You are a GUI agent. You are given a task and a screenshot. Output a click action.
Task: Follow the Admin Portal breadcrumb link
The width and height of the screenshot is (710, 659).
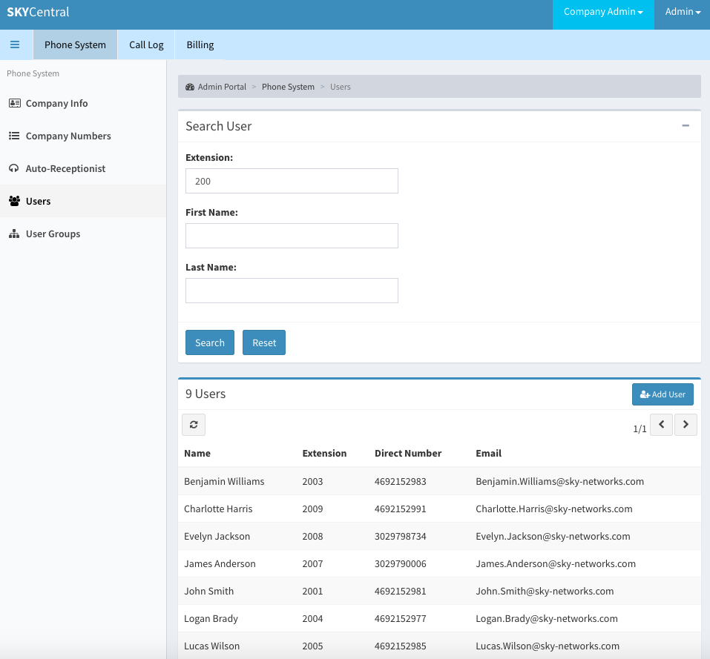(x=222, y=87)
